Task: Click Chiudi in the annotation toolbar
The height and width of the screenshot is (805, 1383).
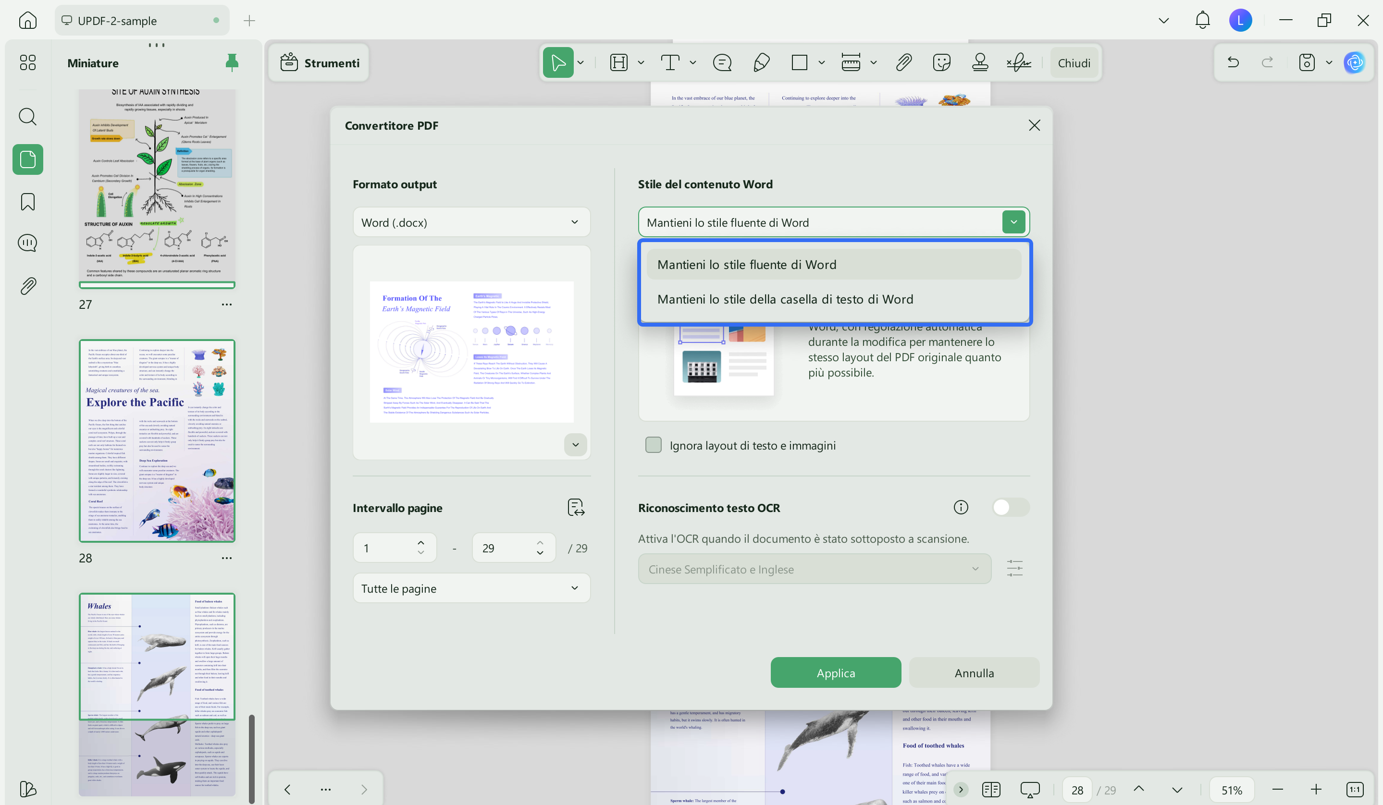Action: (1074, 62)
